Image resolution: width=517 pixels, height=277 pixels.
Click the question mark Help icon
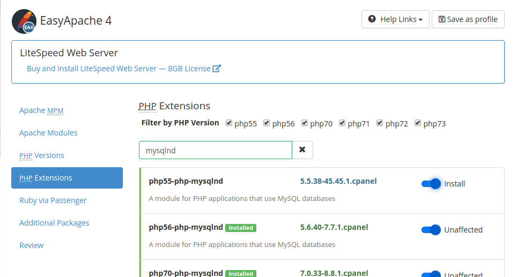372,19
